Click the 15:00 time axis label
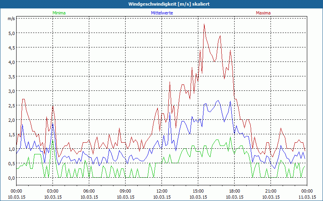The width and height of the screenshot is (323, 201). pos(198,191)
